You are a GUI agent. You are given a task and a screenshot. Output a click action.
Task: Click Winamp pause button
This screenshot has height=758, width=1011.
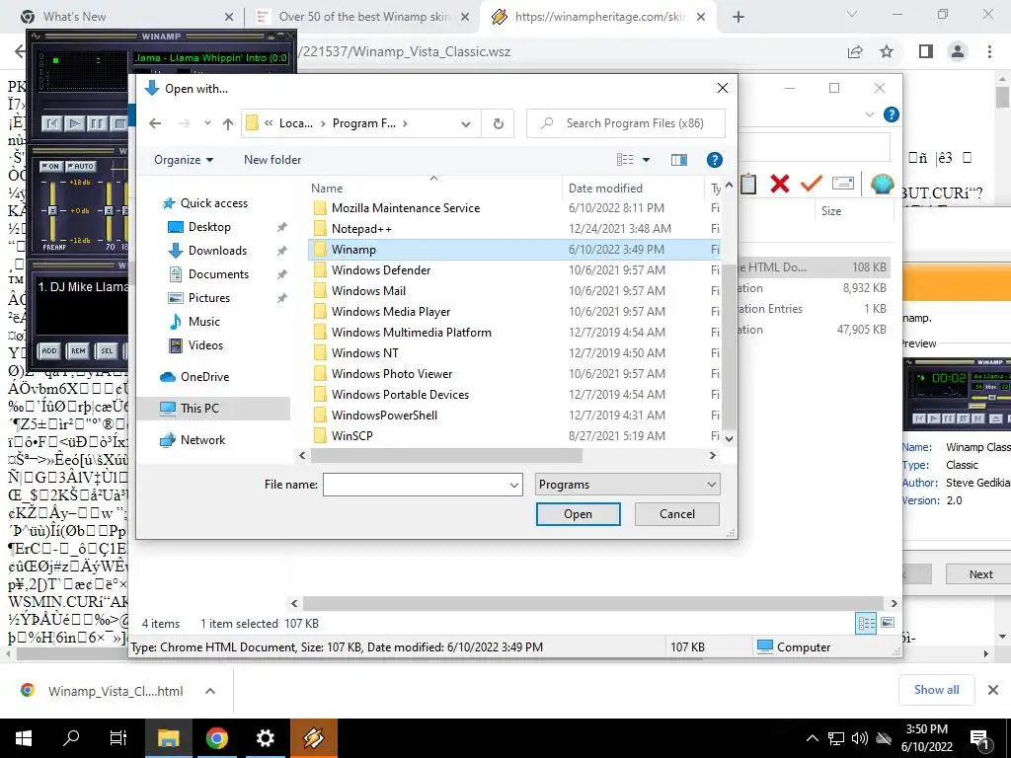(96, 123)
